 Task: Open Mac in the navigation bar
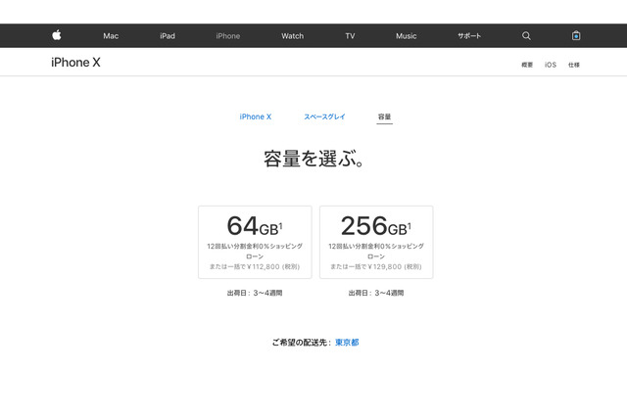coord(111,36)
